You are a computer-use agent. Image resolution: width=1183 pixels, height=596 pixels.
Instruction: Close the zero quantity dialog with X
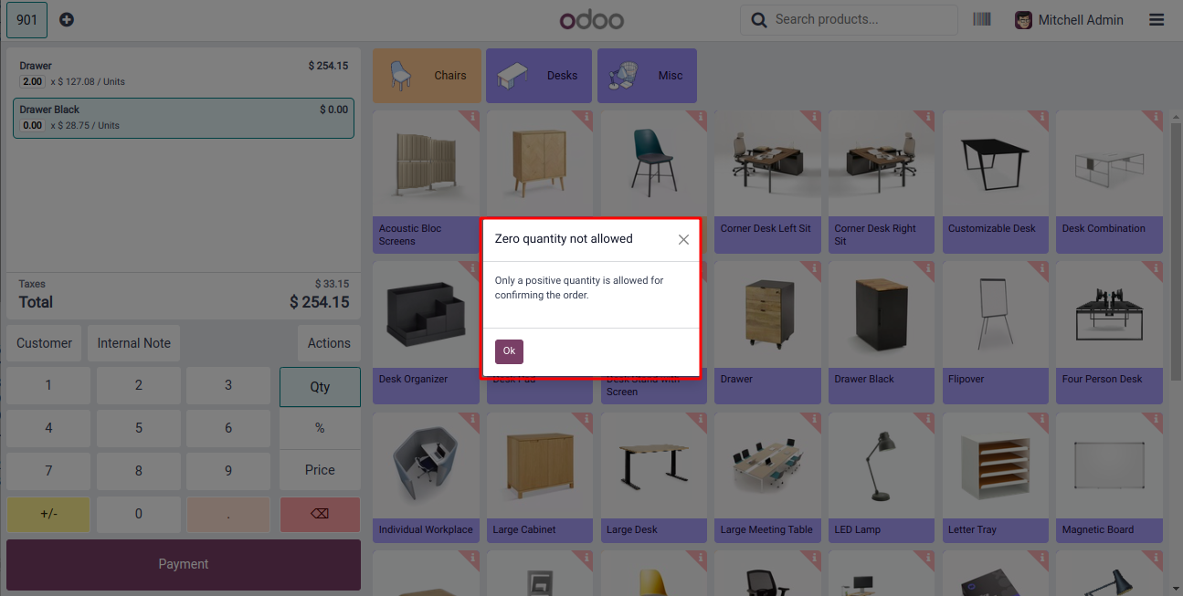coord(683,239)
